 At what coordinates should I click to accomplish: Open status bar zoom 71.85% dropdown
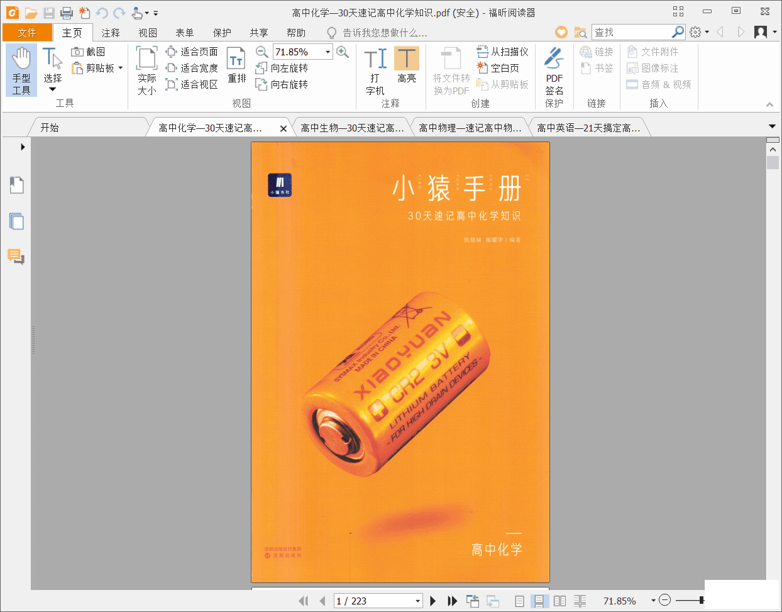point(653,601)
